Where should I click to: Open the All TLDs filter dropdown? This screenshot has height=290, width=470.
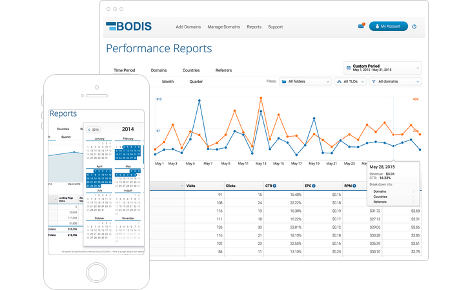pyautogui.click(x=351, y=81)
